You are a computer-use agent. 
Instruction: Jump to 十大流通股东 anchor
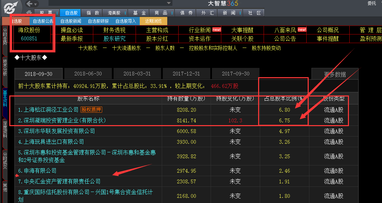[x=126, y=48]
